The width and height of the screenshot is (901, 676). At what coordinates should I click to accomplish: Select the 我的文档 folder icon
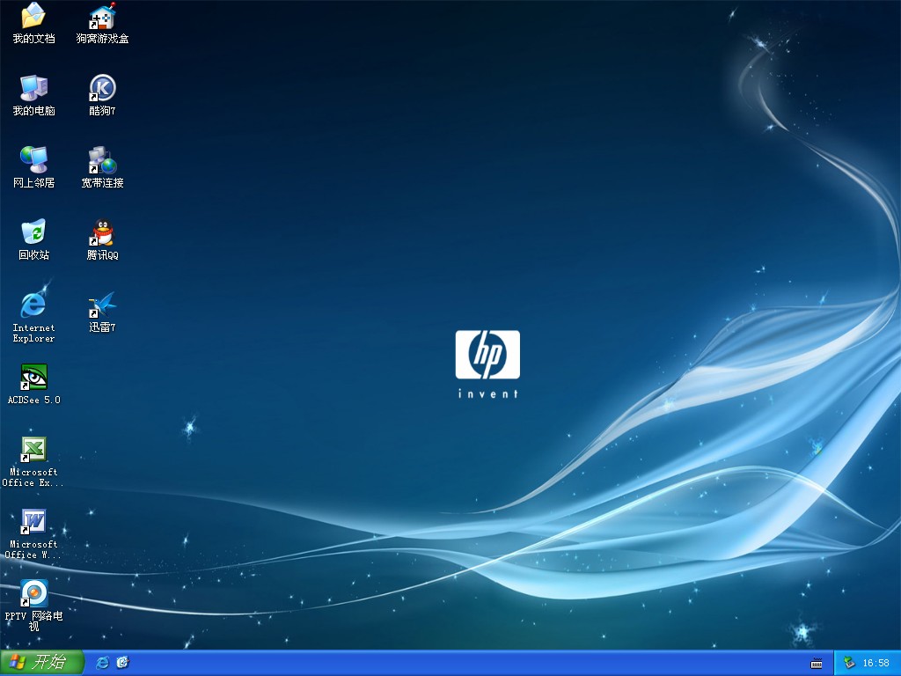click(x=33, y=16)
